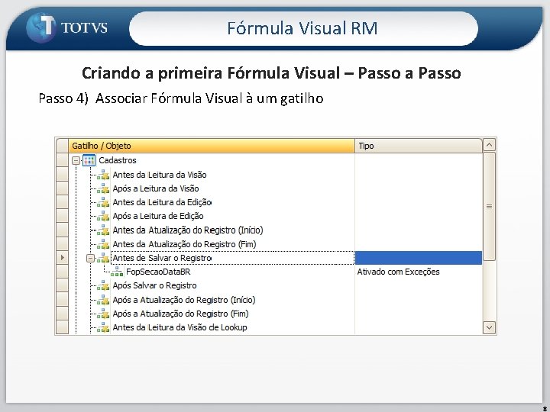Click the TOTVS logo
Viewport: 550px width, 412px height.
pos(66,27)
